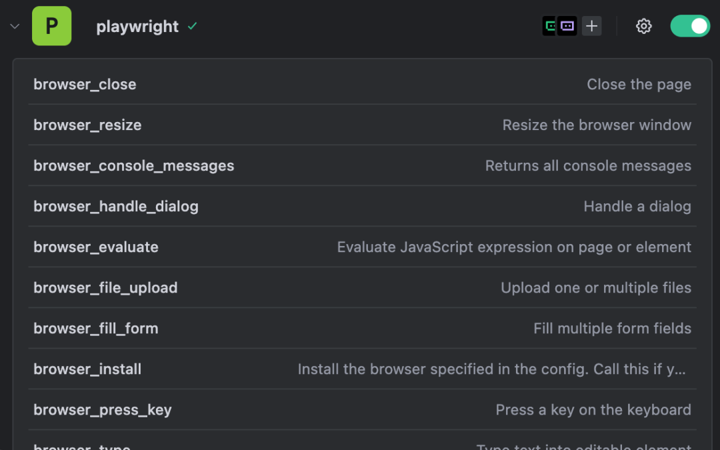Click the plus button to add agent
Screen dimensions: 720x450
pyautogui.click(x=591, y=27)
